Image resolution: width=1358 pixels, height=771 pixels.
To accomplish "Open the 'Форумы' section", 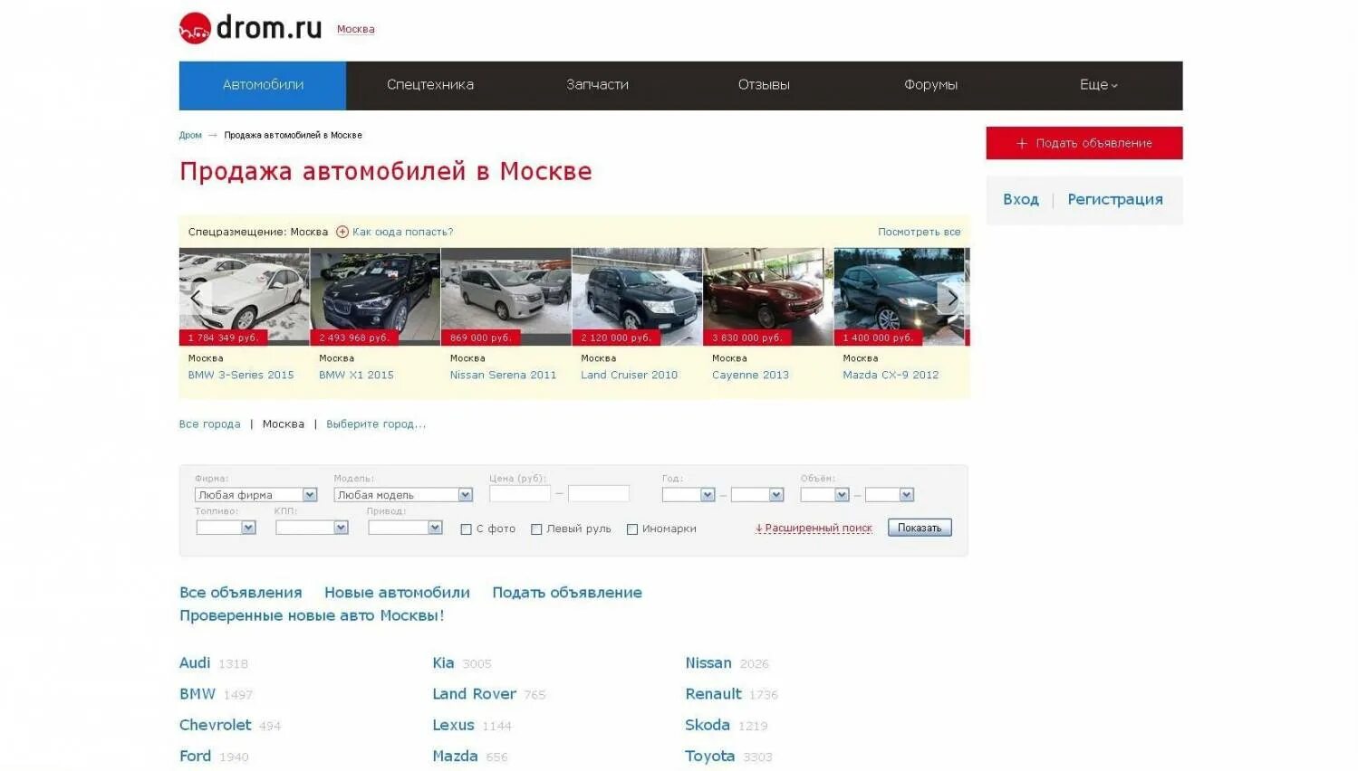I will pyautogui.click(x=930, y=84).
